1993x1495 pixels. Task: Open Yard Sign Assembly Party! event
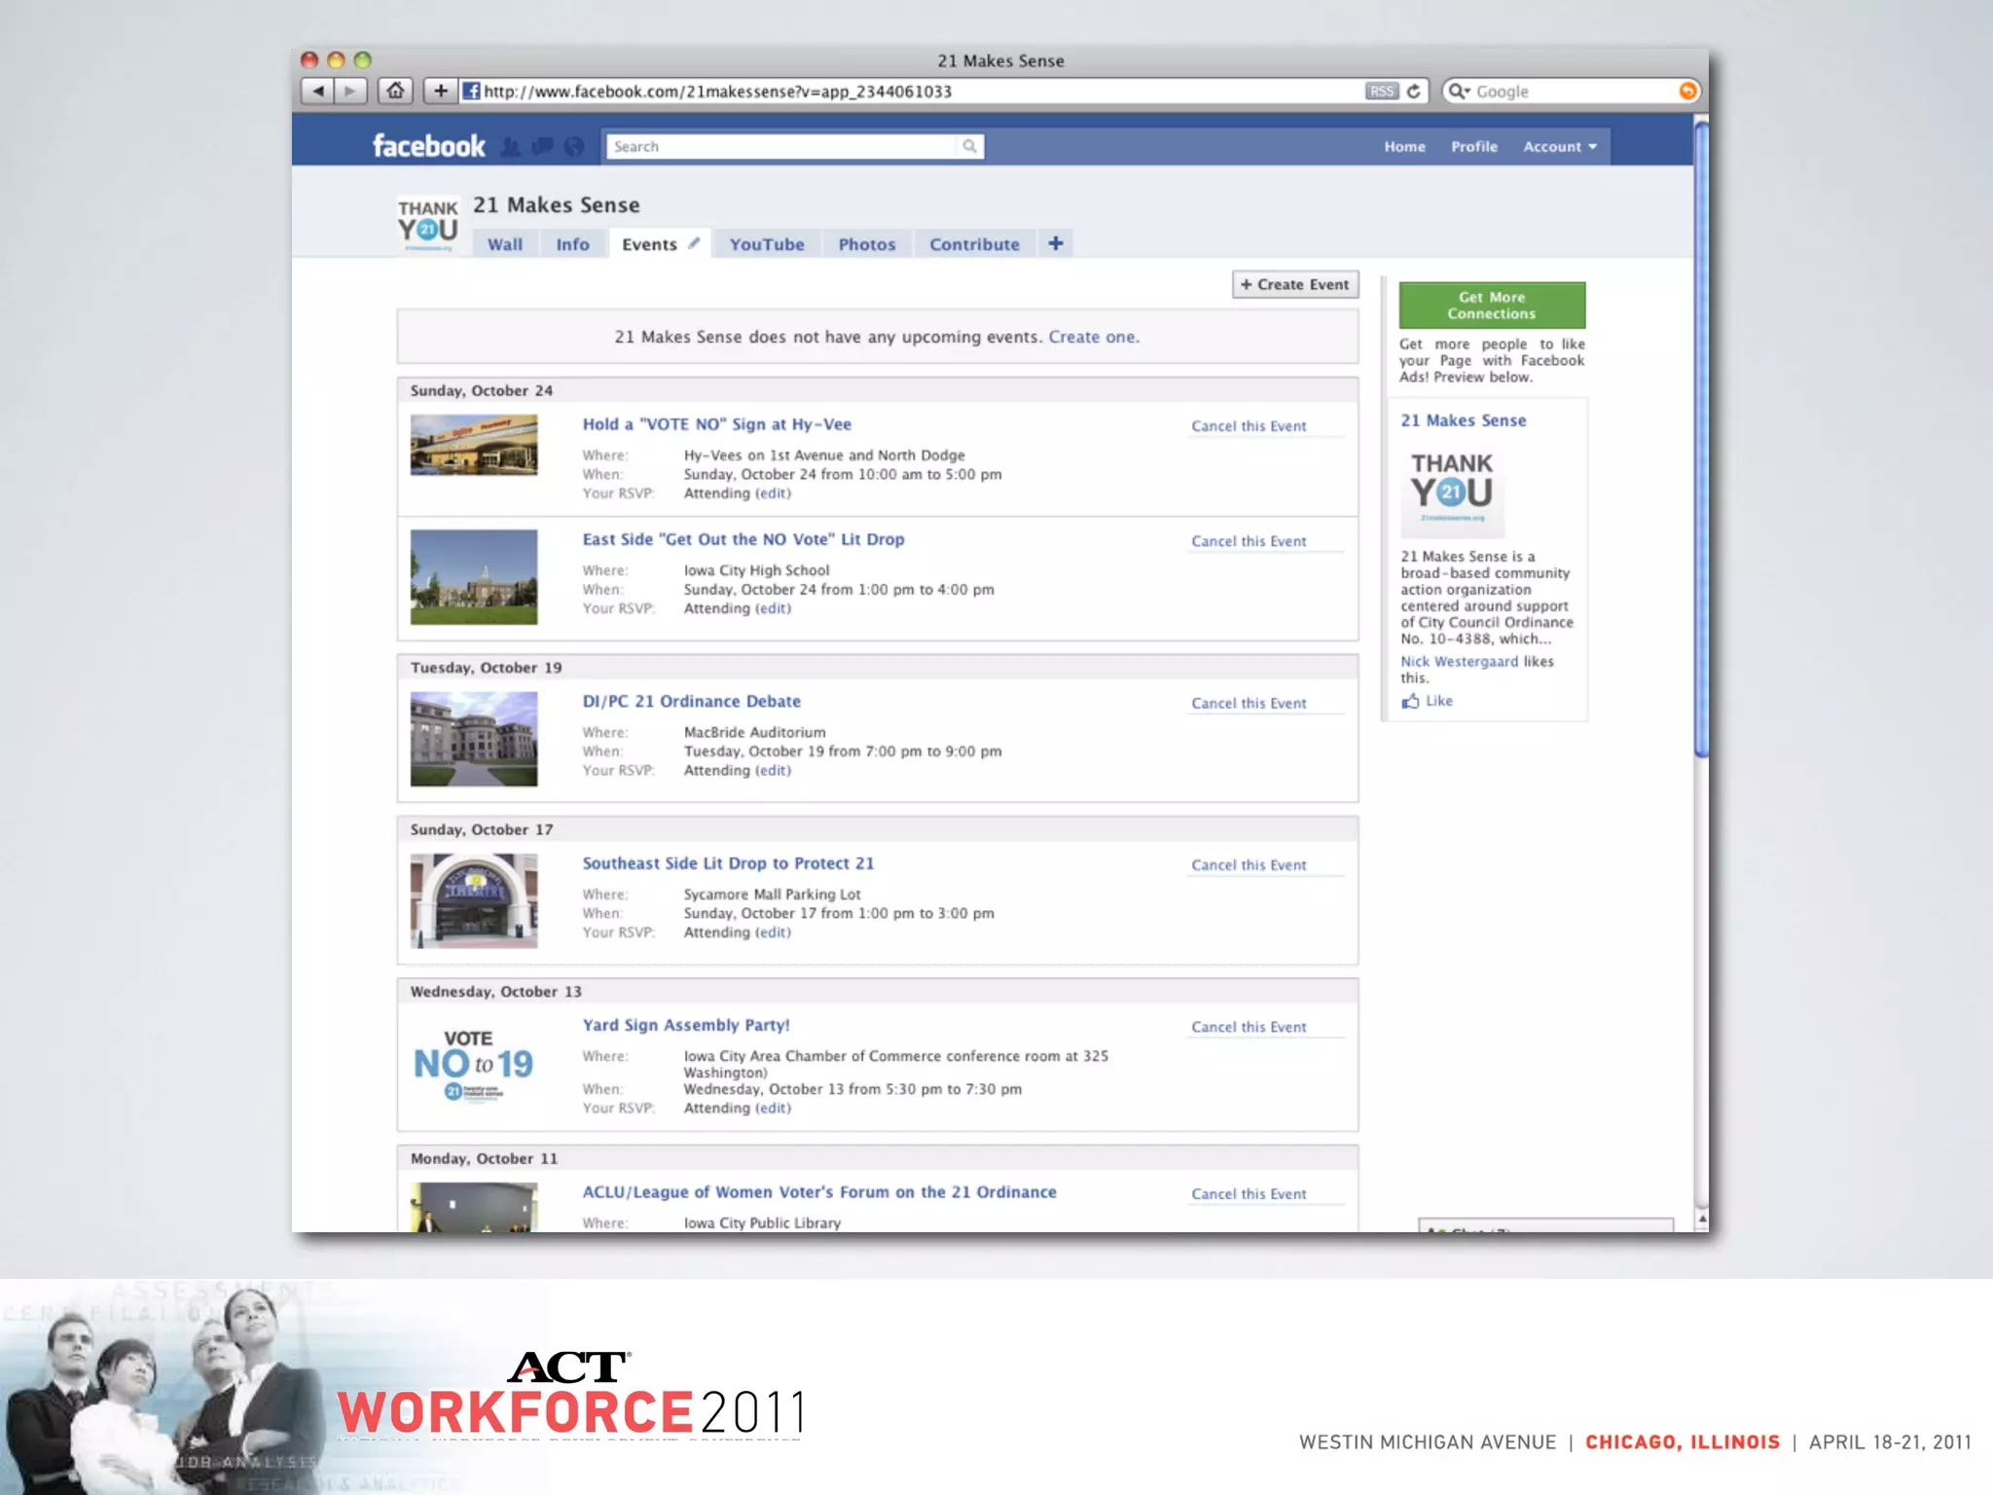click(x=686, y=1025)
